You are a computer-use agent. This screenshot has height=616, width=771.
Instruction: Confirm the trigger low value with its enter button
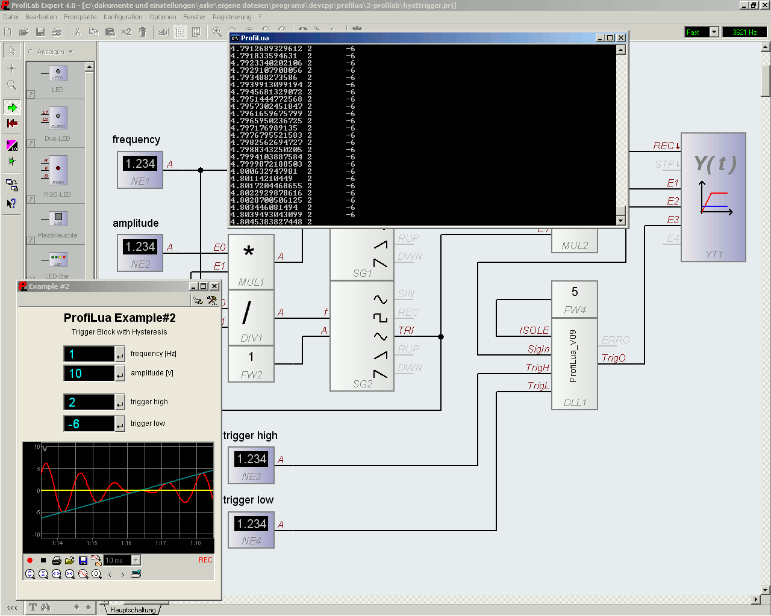click(119, 425)
